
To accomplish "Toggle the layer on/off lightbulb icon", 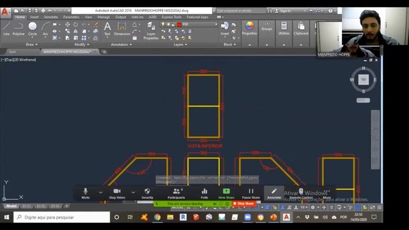I will (163, 24).
